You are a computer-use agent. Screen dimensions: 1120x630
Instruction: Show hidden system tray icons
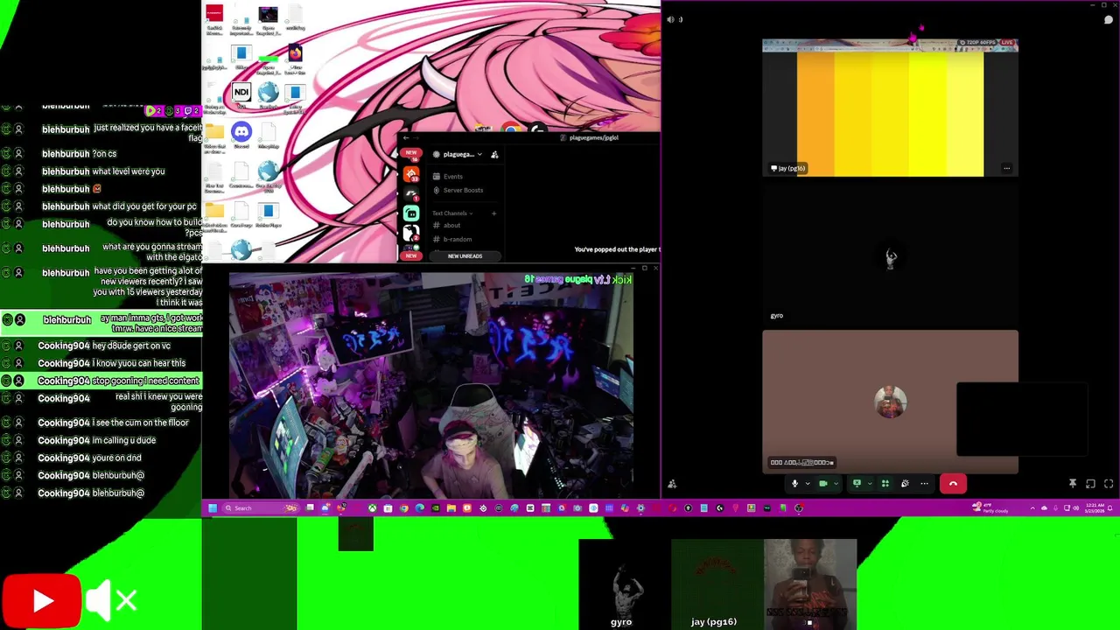pos(1032,507)
